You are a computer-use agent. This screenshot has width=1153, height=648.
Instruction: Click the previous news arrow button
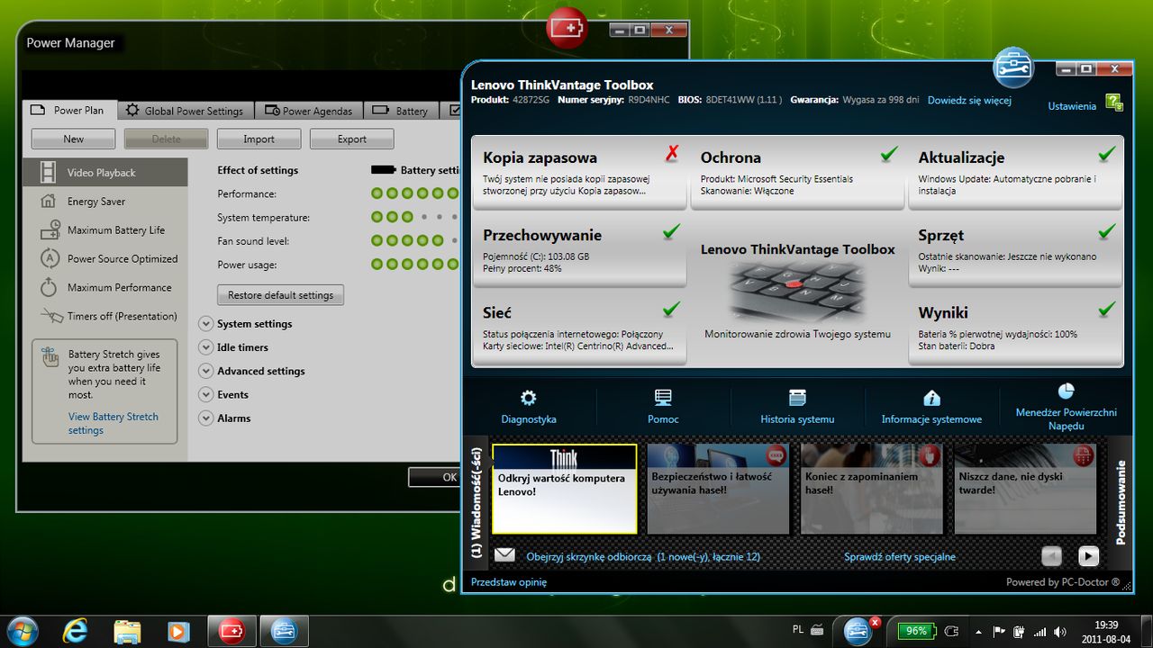pyautogui.click(x=1051, y=556)
